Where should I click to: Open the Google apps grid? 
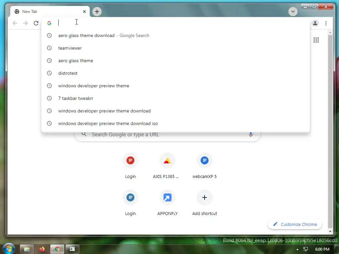pyautogui.click(x=316, y=40)
